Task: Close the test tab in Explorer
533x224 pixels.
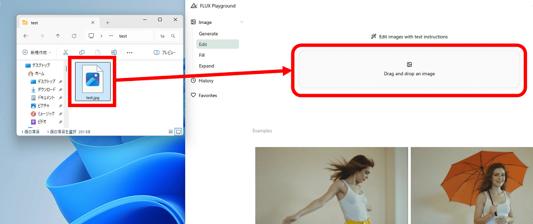Action: (x=93, y=23)
